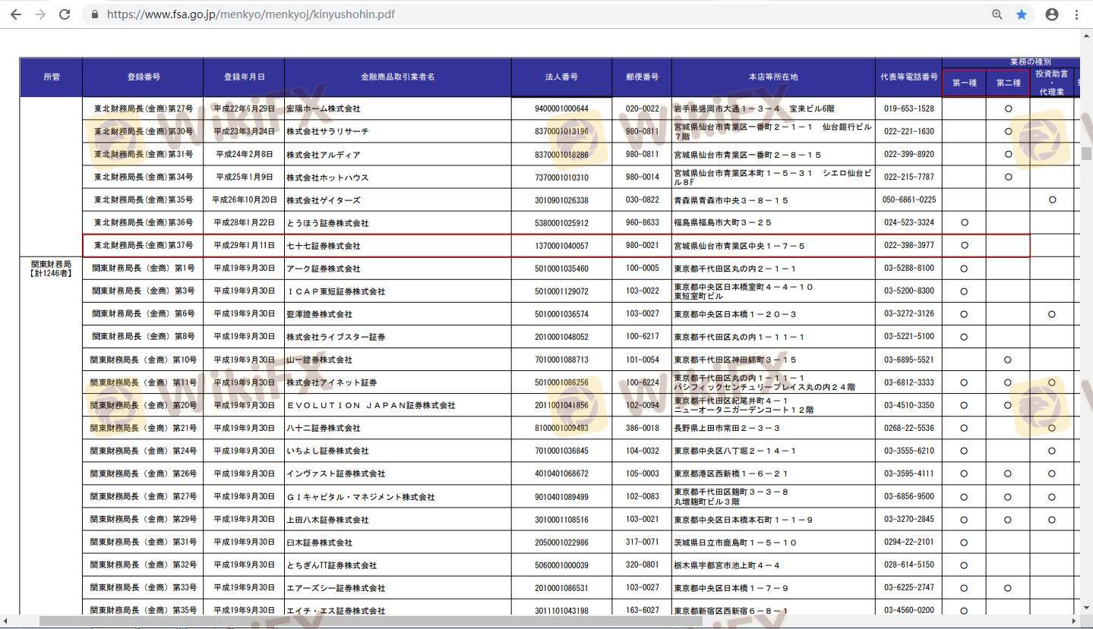
Task: Select EVOLUTION JAPAN証券株式会社 company name
Action: tap(371, 405)
